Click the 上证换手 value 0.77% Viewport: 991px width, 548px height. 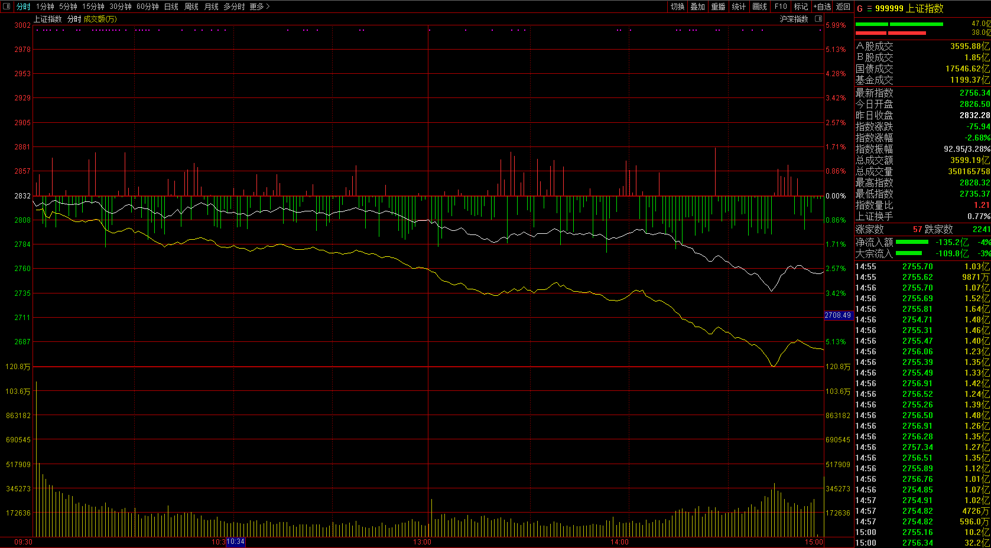point(979,216)
